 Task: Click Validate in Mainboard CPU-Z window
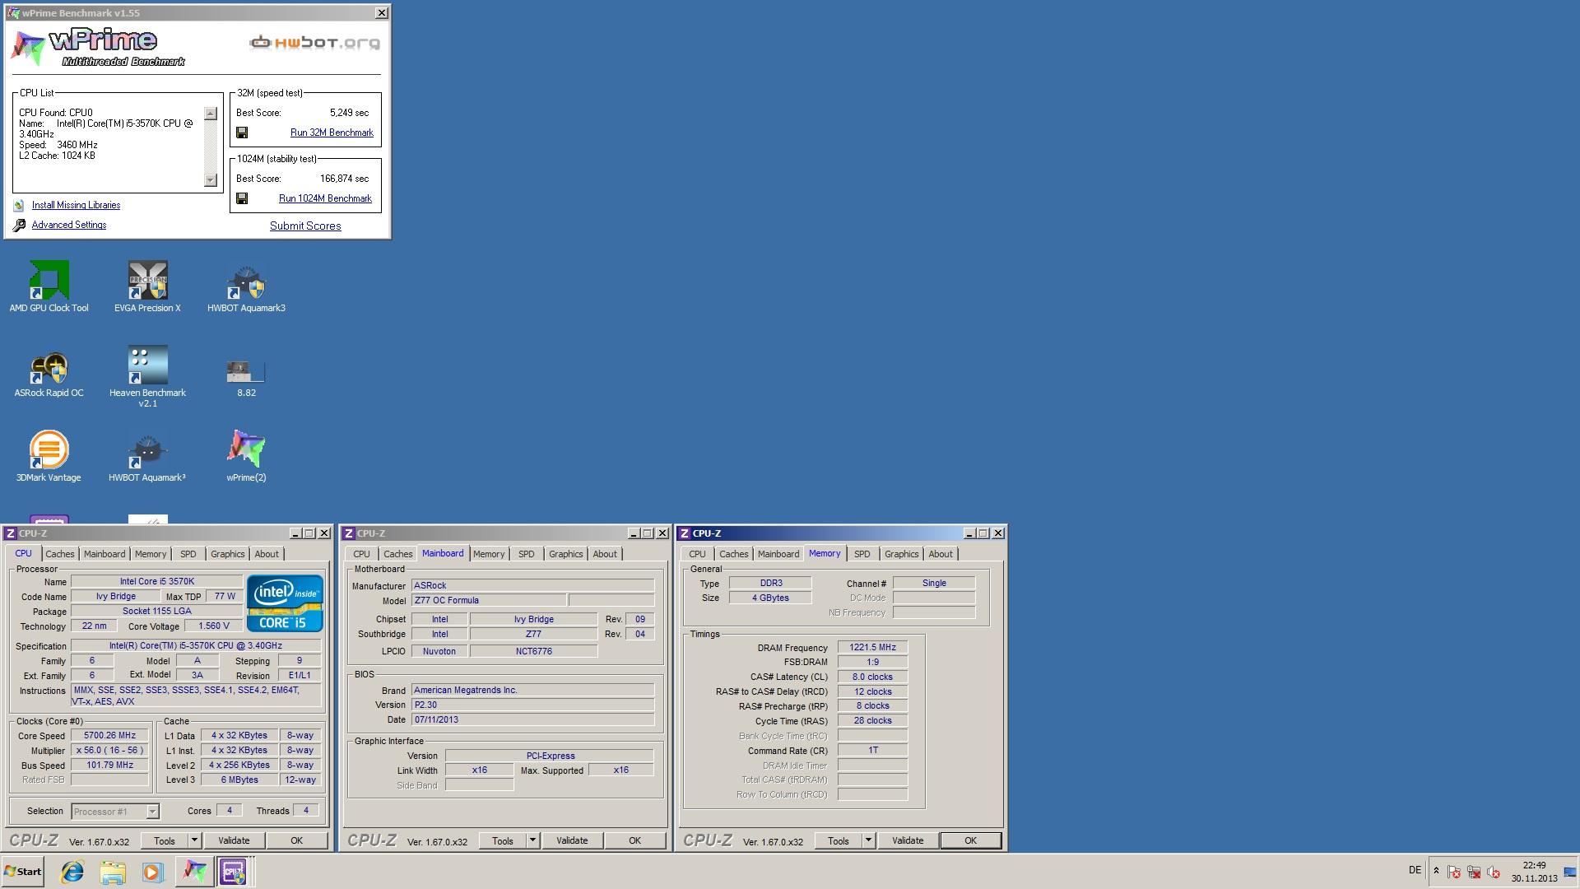coord(572,840)
